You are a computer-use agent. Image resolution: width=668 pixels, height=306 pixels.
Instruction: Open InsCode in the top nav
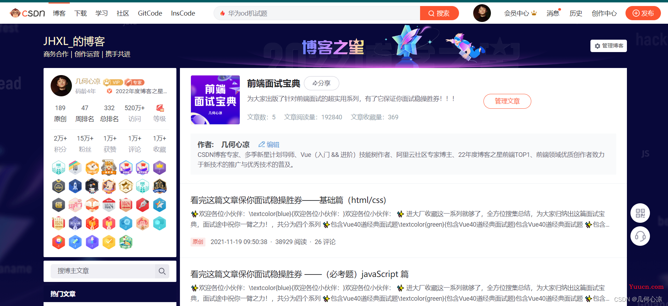[x=183, y=13]
